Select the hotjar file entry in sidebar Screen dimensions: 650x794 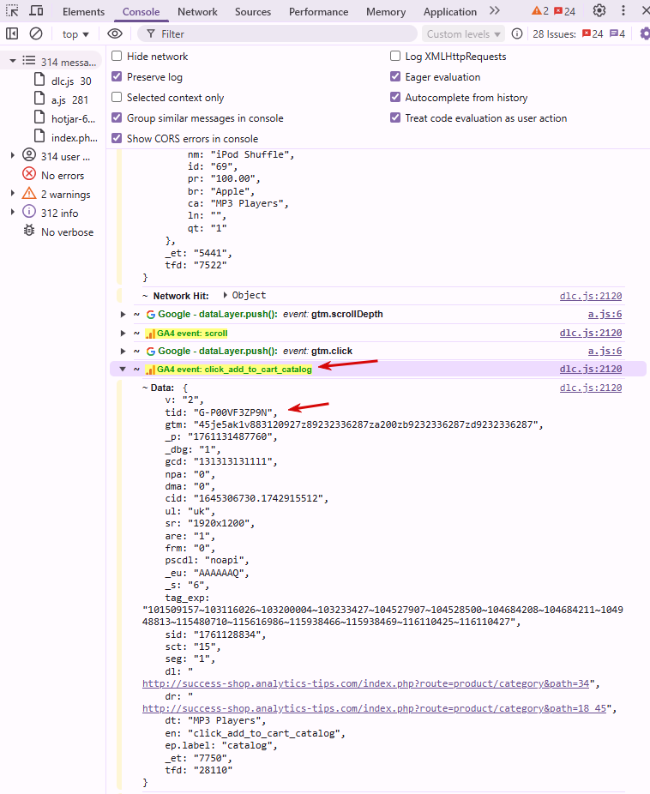[64, 118]
